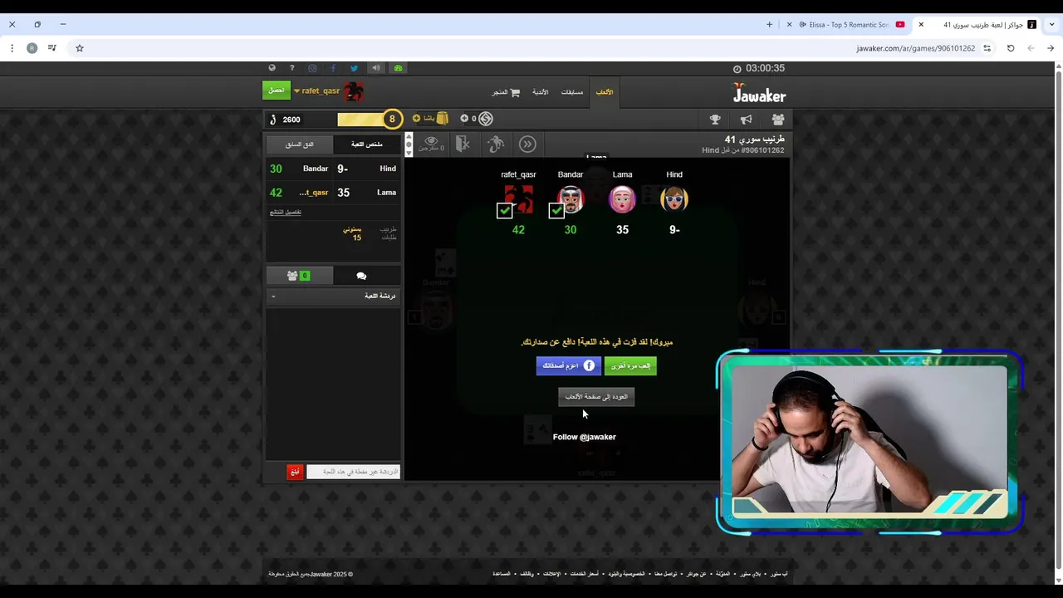Bookmark page with star icon
This screenshot has height=598, width=1063.
click(x=80, y=48)
